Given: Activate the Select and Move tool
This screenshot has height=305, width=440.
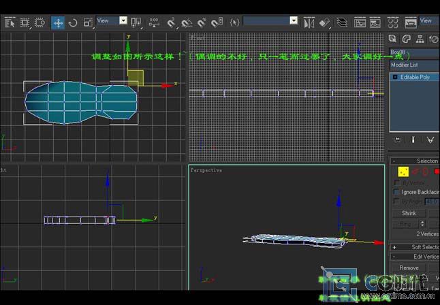Looking at the screenshot, I should pos(58,23).
